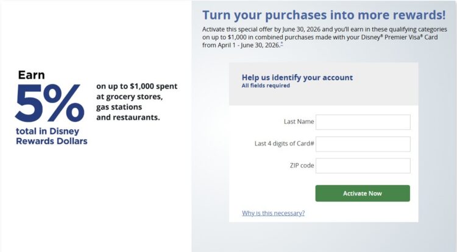Click the ZIP code text box
Image resolution: width=457 pixels, height=252 pixels.
pos(363,166)
